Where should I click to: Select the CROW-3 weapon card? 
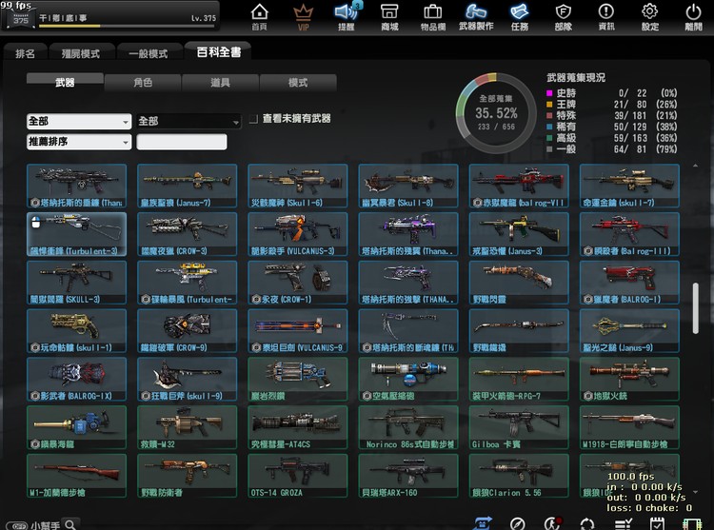click(x=188, y=234)
